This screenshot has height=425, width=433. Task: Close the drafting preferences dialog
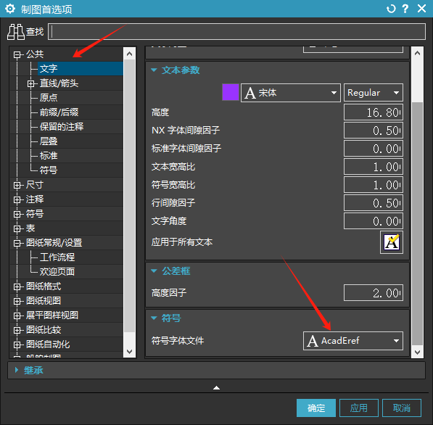(x=421, y=9)
